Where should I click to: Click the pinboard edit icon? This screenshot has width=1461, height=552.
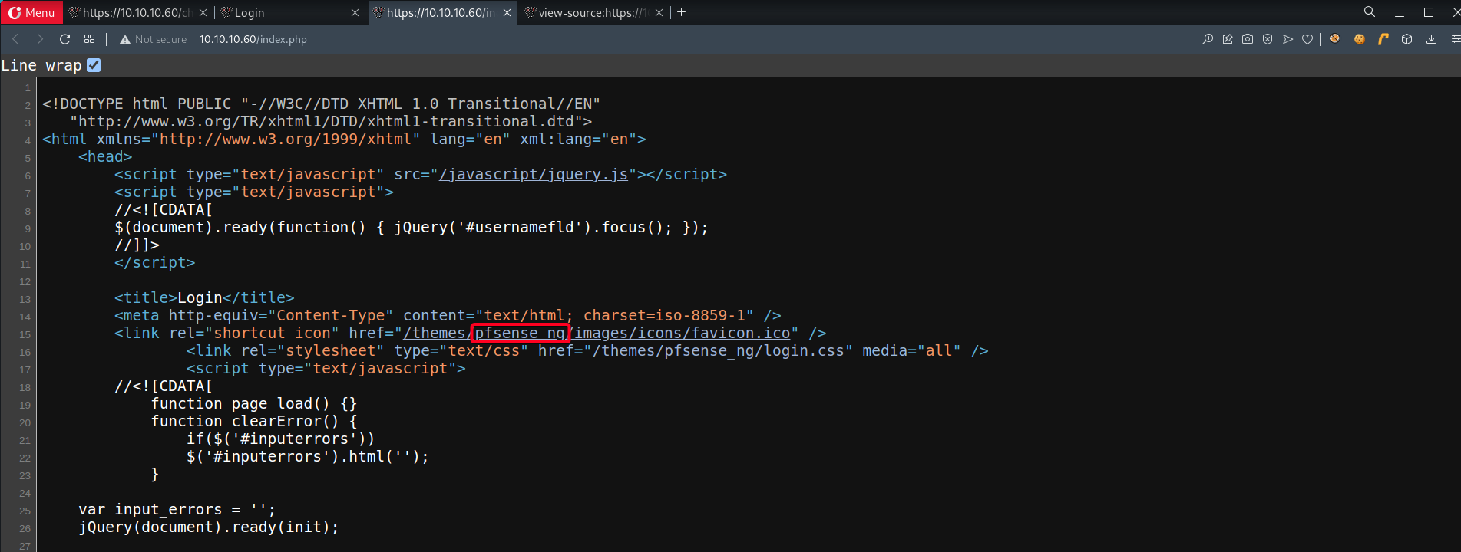coord(1228,39)
